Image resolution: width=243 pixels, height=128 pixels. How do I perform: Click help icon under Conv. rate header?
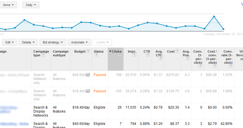coord(231,66)
